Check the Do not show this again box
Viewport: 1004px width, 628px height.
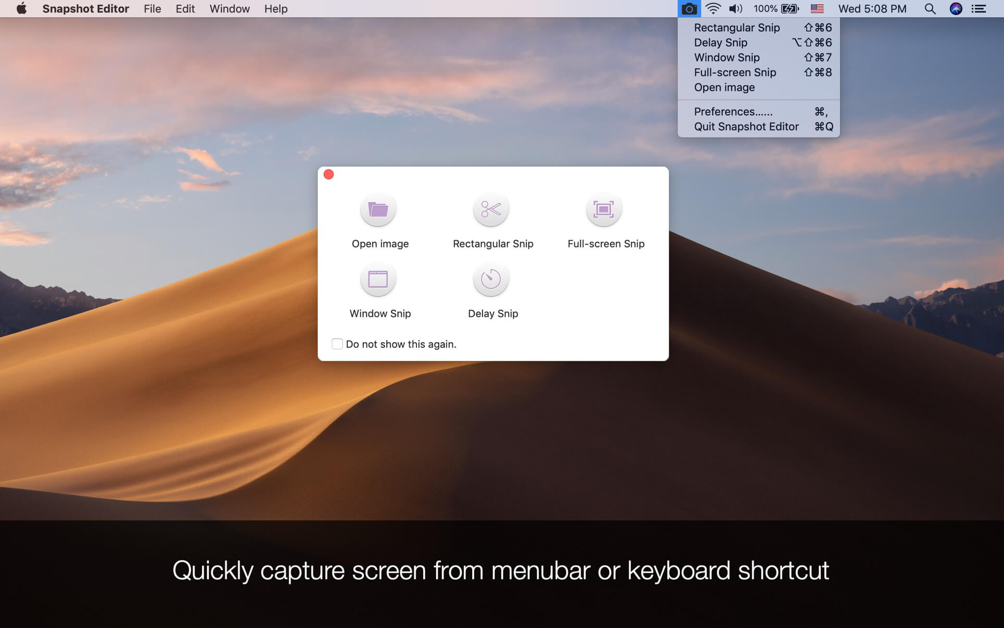click(x=337, y=344)
